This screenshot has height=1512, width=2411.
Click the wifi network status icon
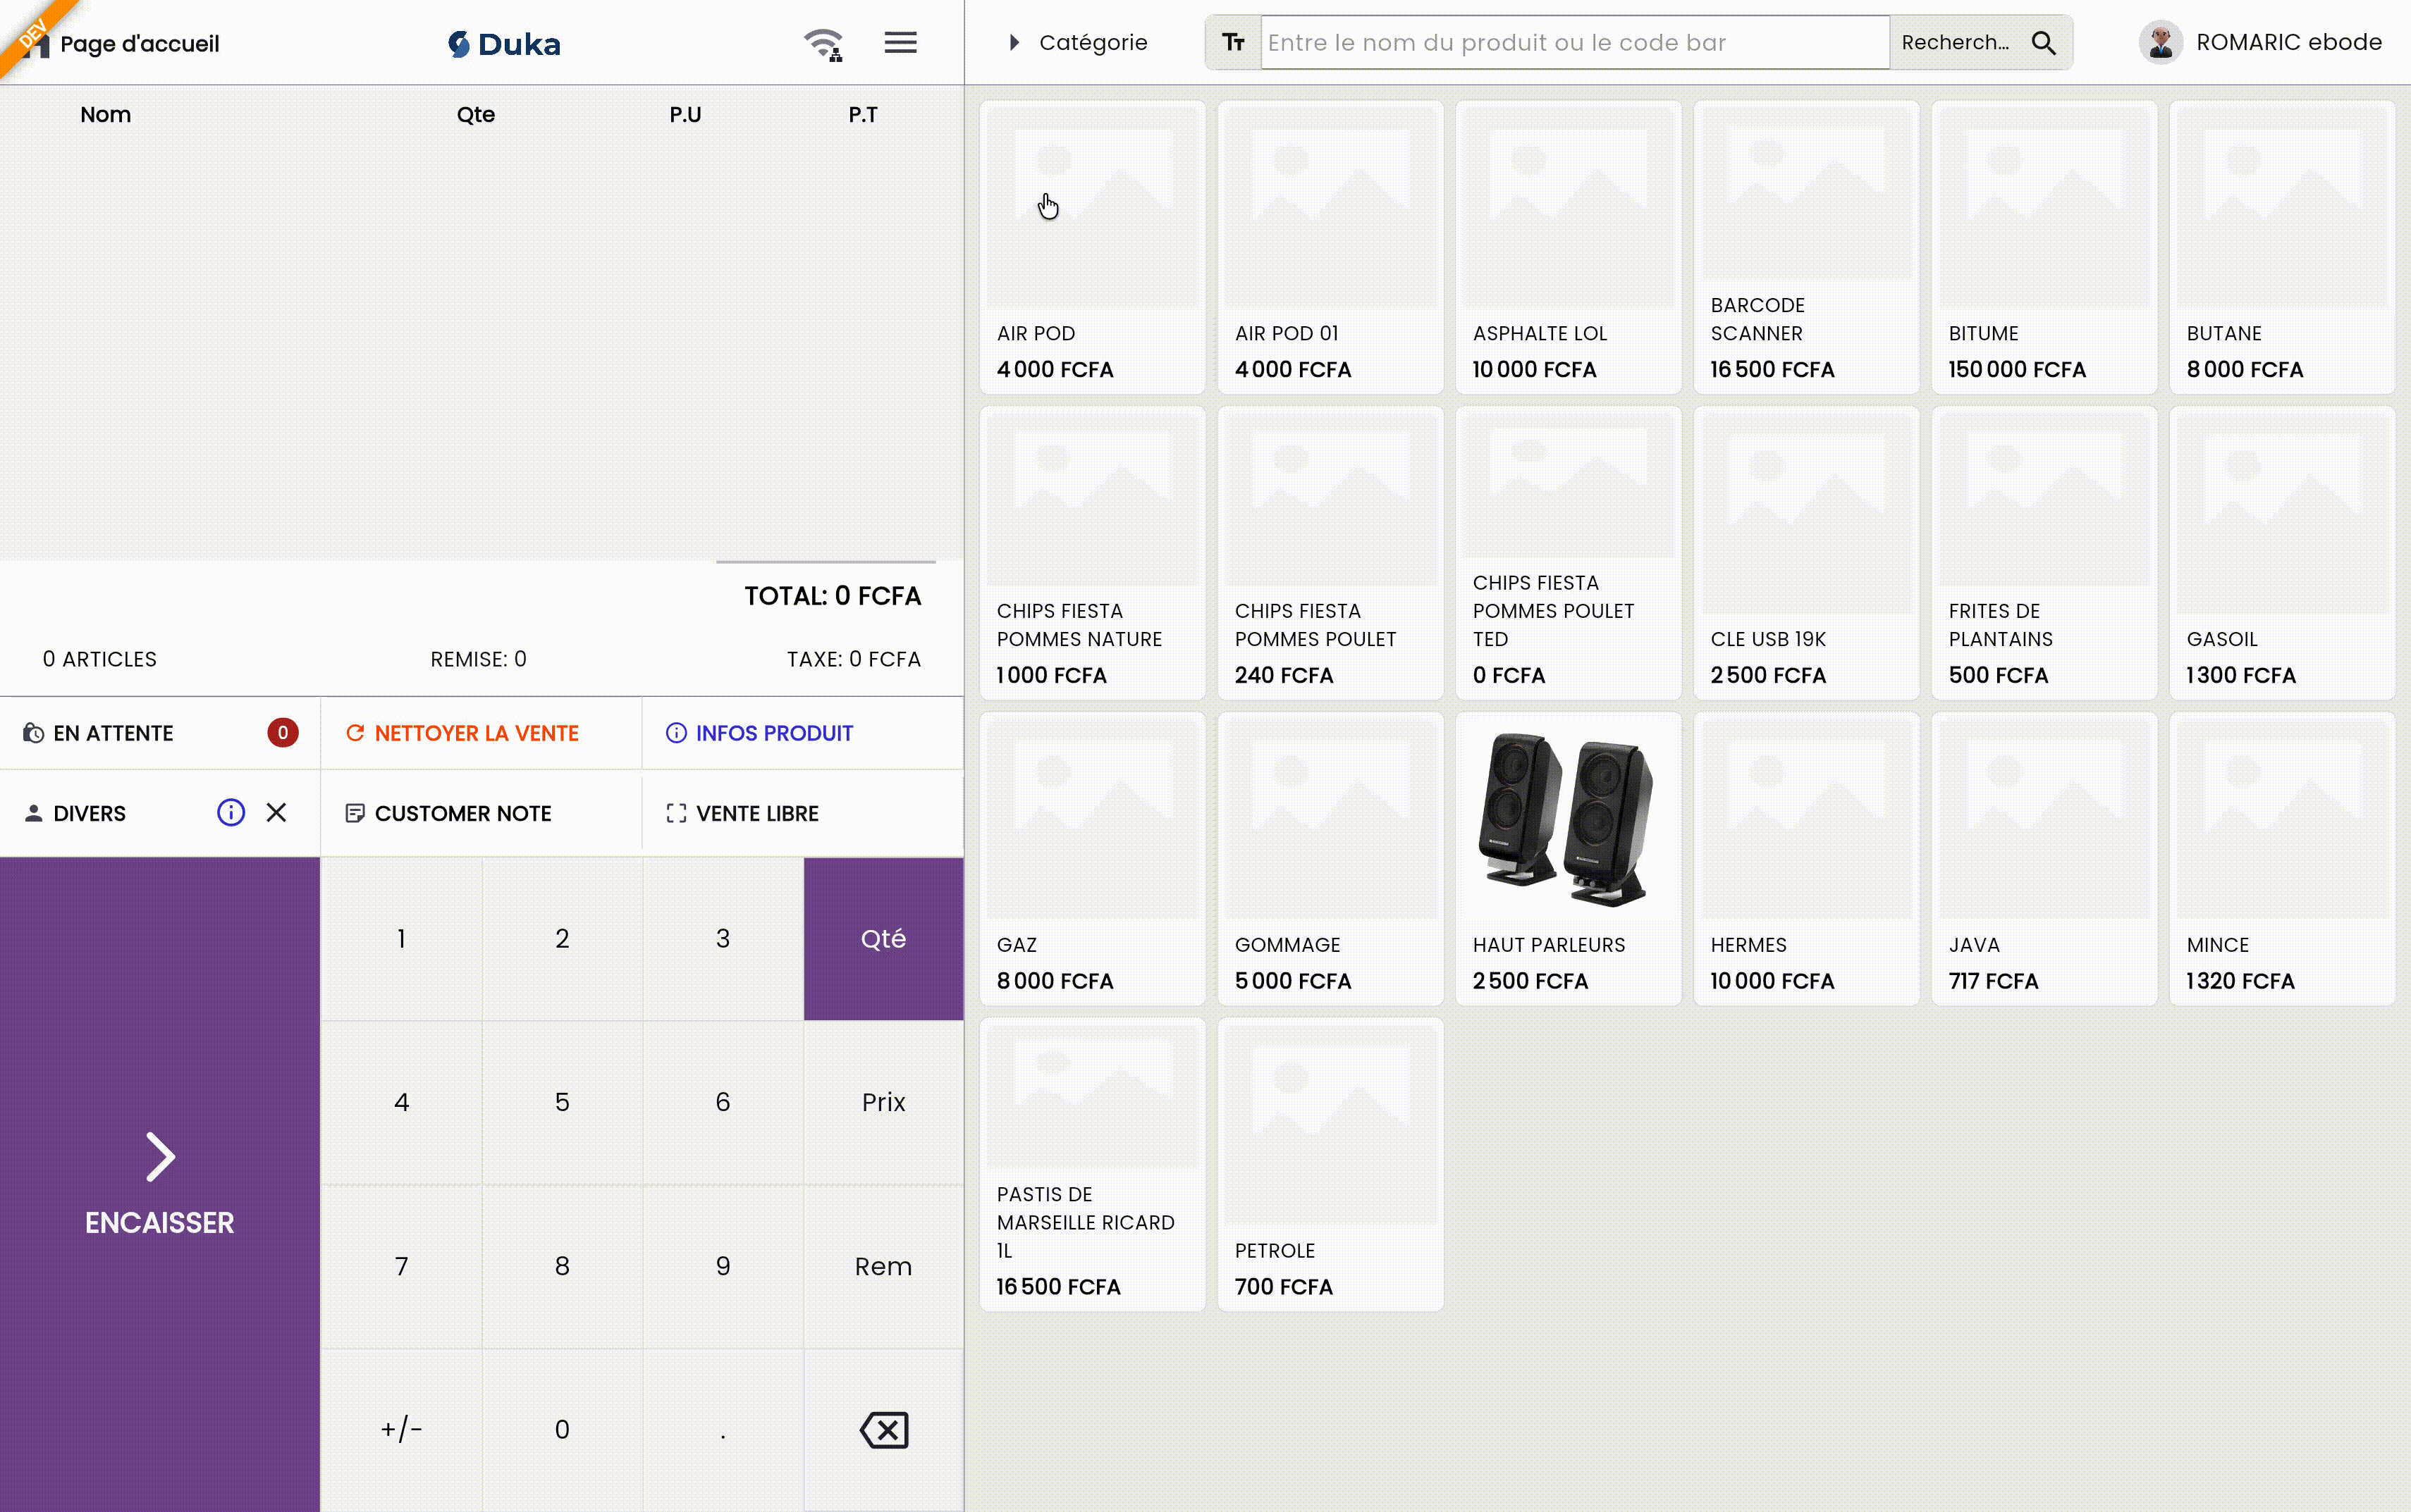point(823,44)
